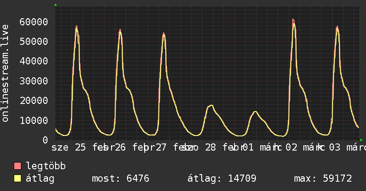Click the '02' date label on x-axis
The height and width of the screenshot is (191, 366).
(291, 147)
